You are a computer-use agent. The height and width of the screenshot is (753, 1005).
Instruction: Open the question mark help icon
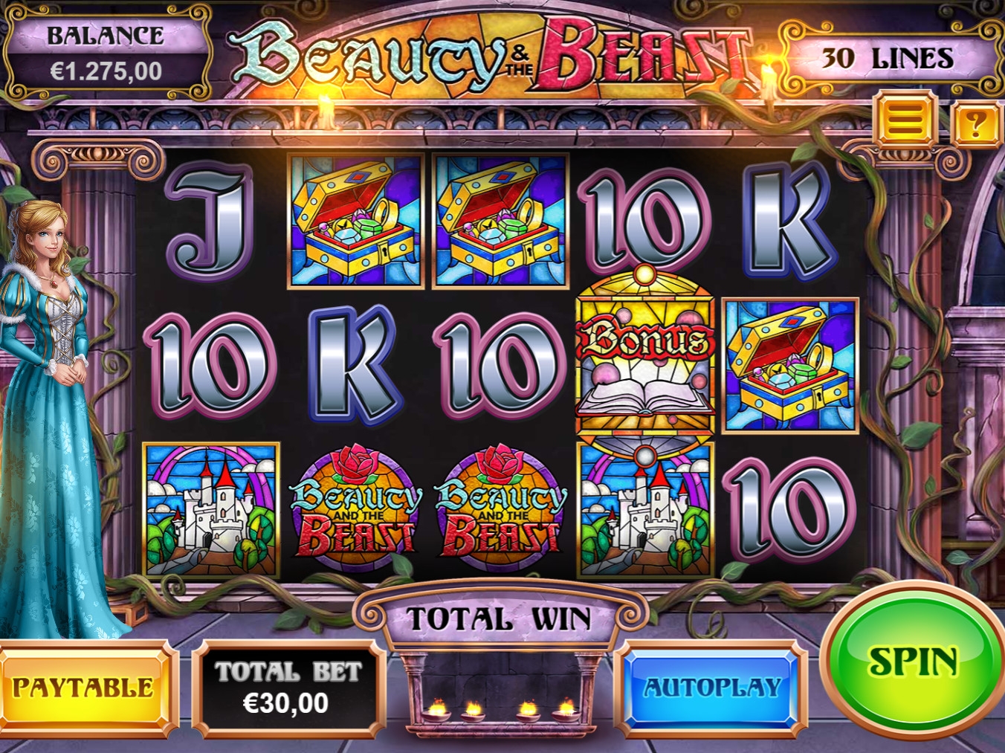pyautogui.click(x=976, y=123)
